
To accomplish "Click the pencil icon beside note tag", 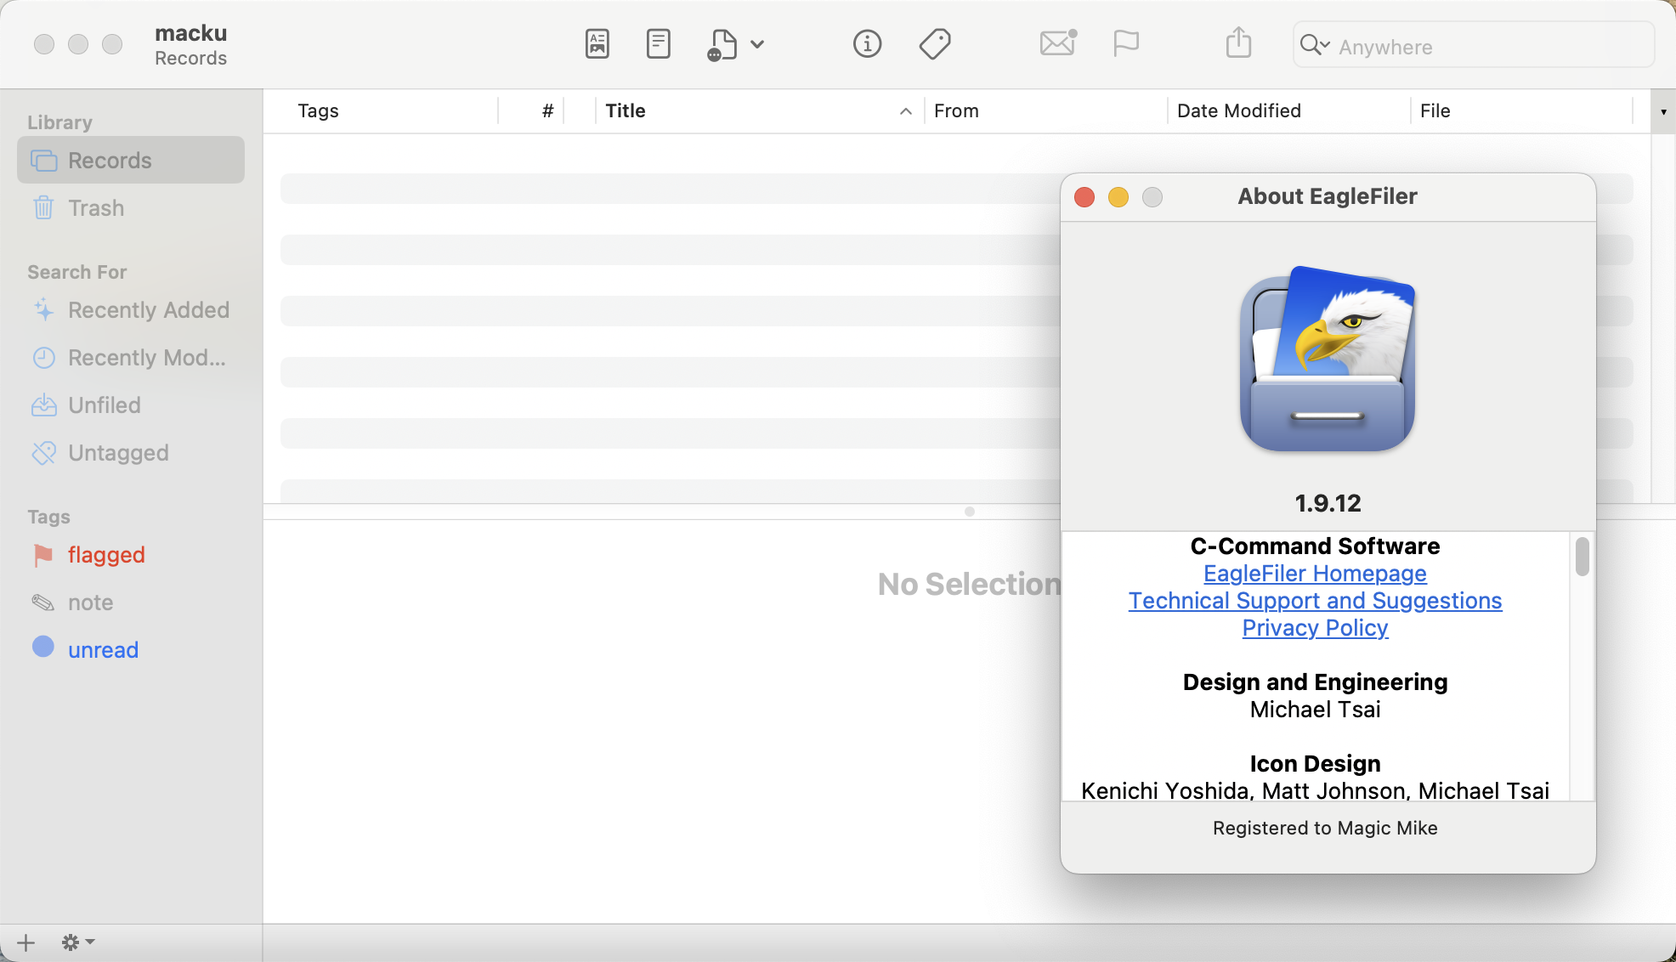I will pos(43,603).
